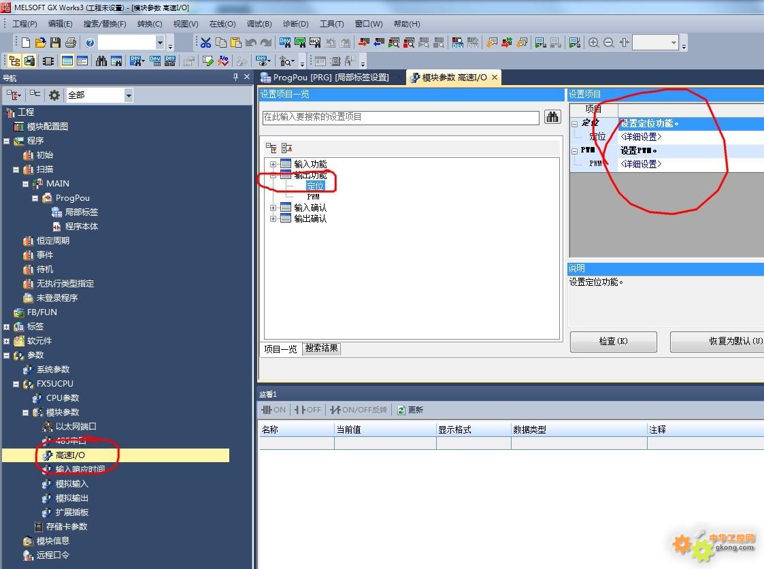The width and height of the screenshot is (764, 569).
Task: Collapse the PWM group in settings grid
Action: (574, 151)
